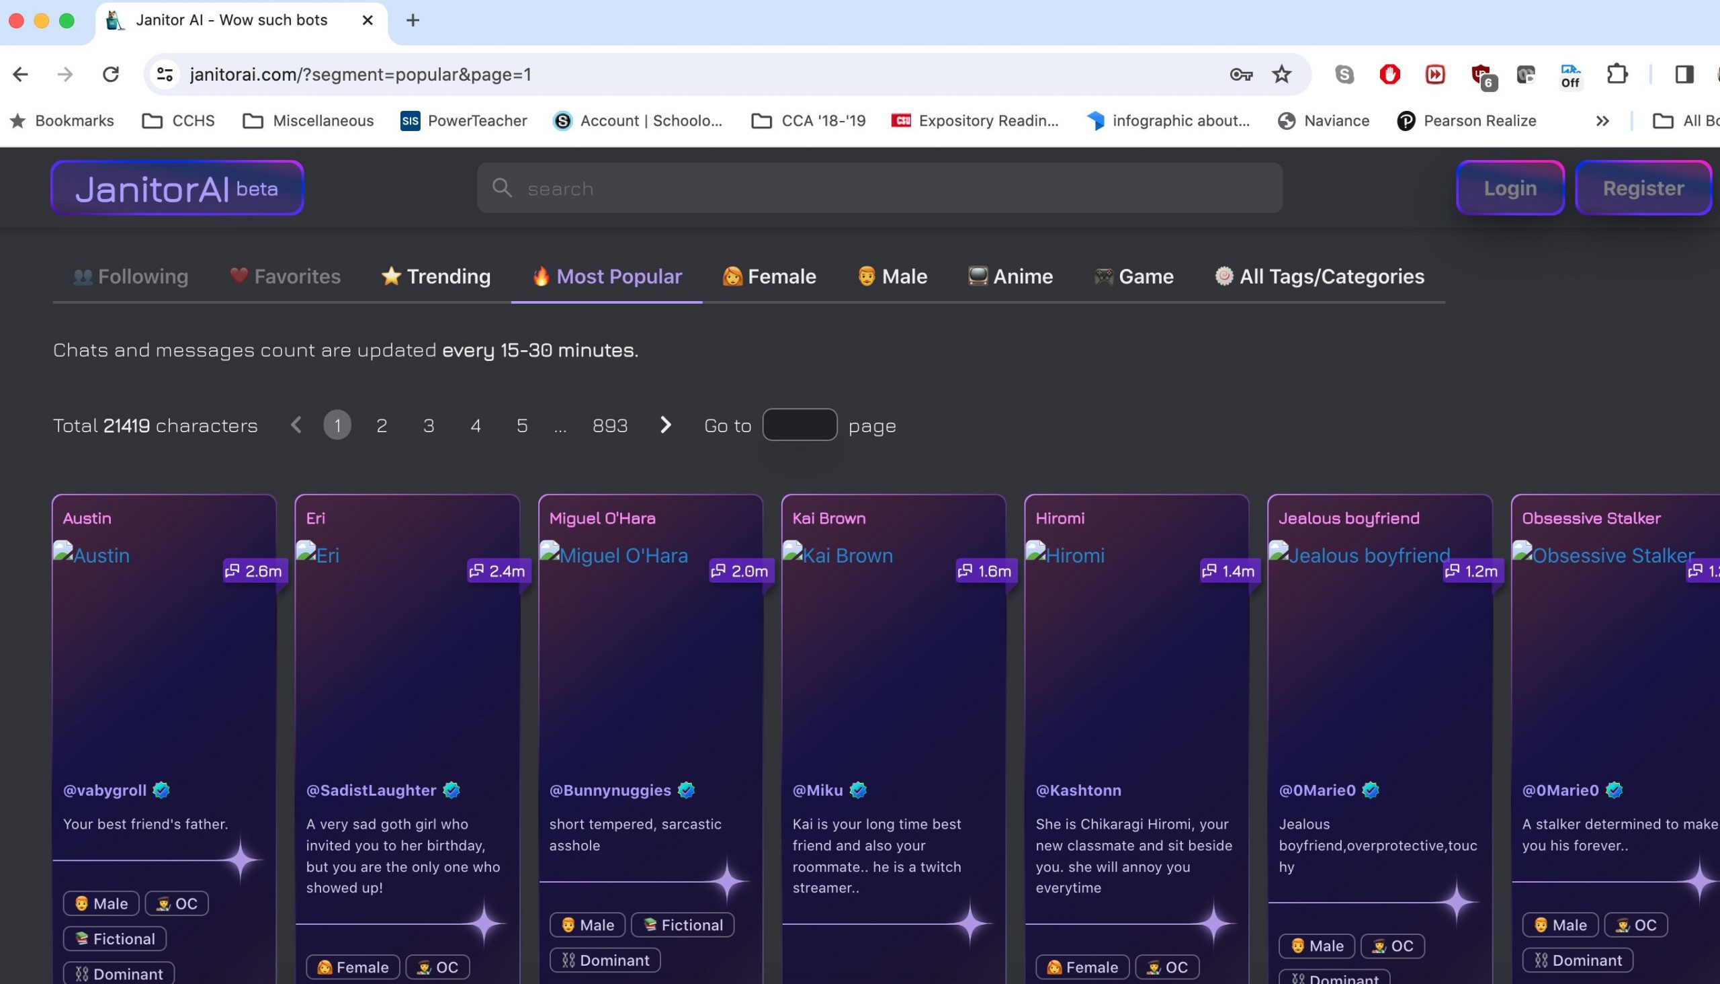This screenshot has width=1720, height=984.
Task: Reload the page with refresh icon
Action: coord(110,75)
